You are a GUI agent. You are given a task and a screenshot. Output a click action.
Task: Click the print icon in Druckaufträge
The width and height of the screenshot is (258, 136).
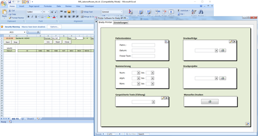223,50
